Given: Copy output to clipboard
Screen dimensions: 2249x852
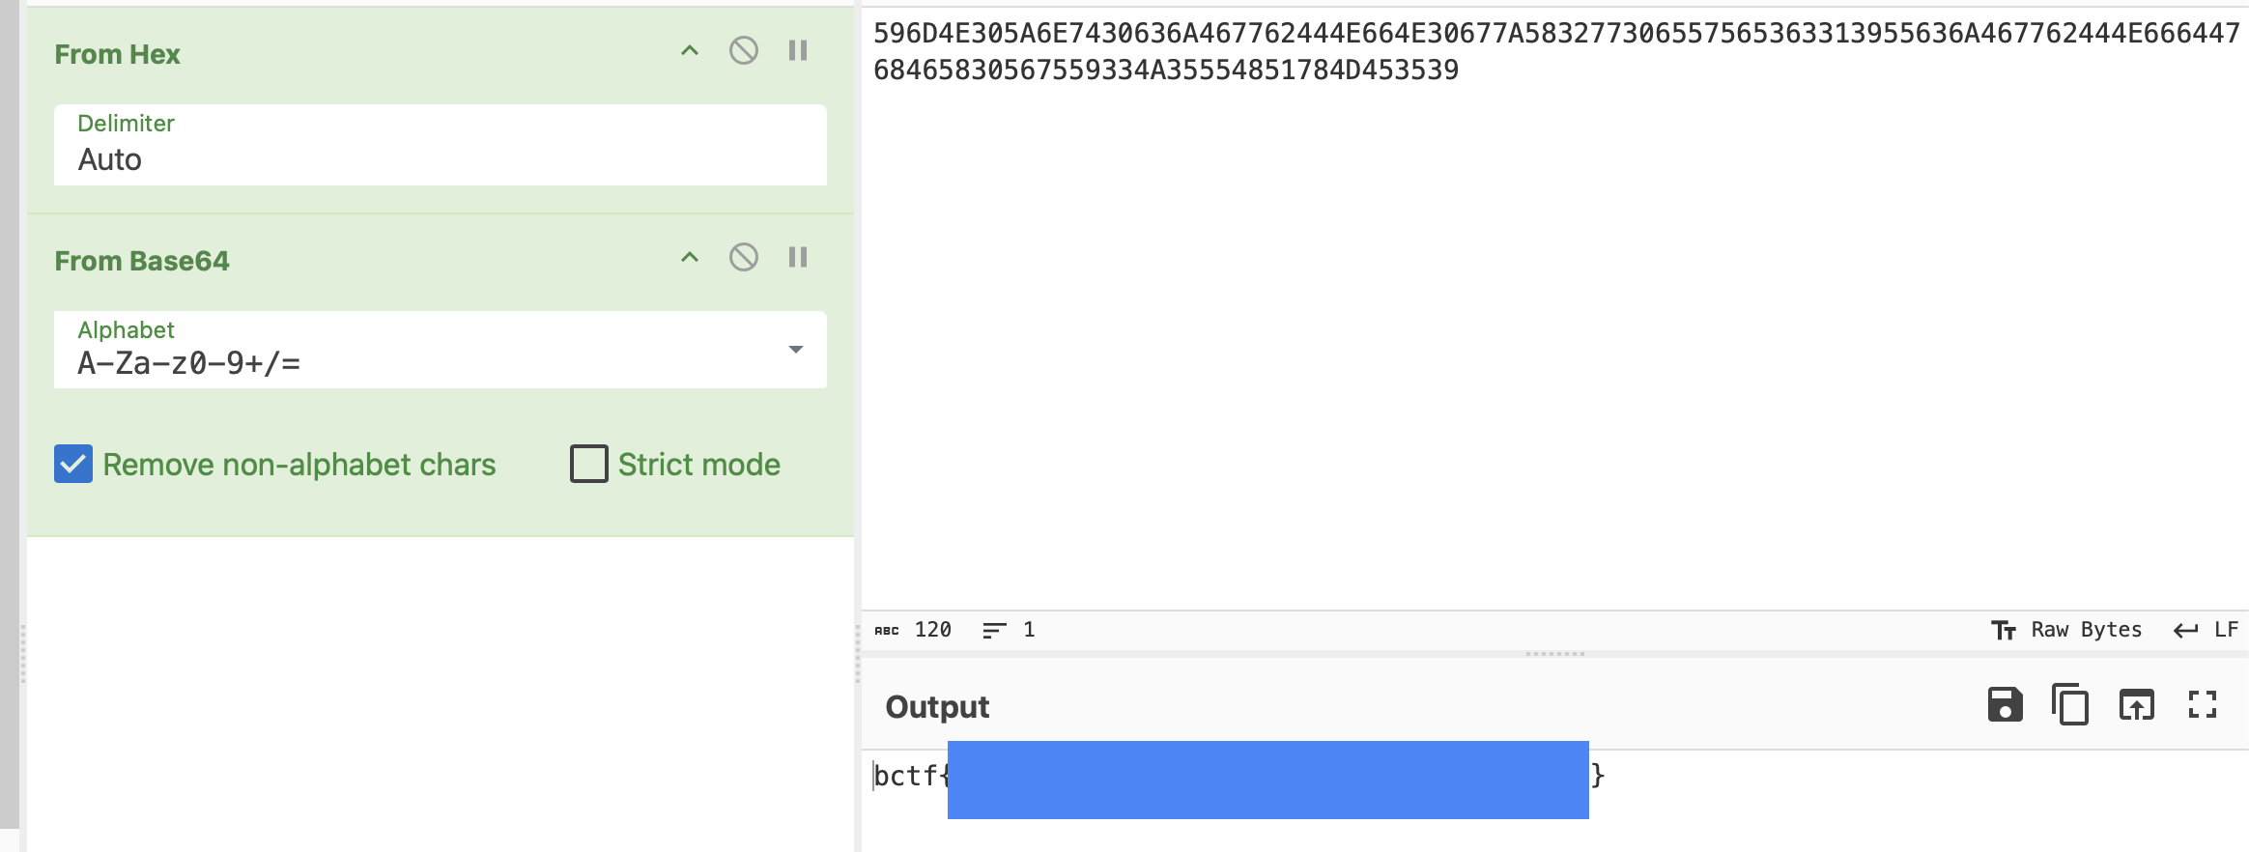Looking at the screenshot, I should pos(2069,705).
